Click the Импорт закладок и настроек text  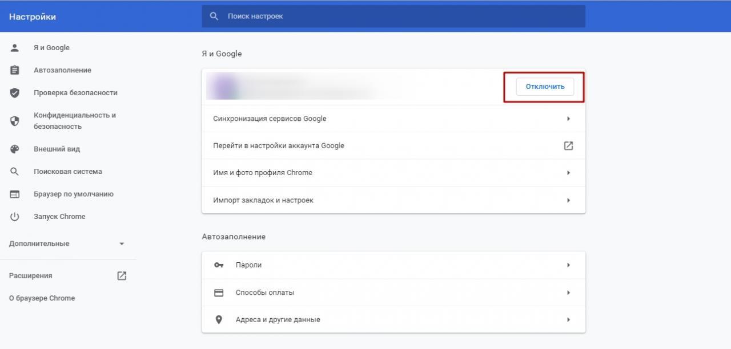(263, 200)
